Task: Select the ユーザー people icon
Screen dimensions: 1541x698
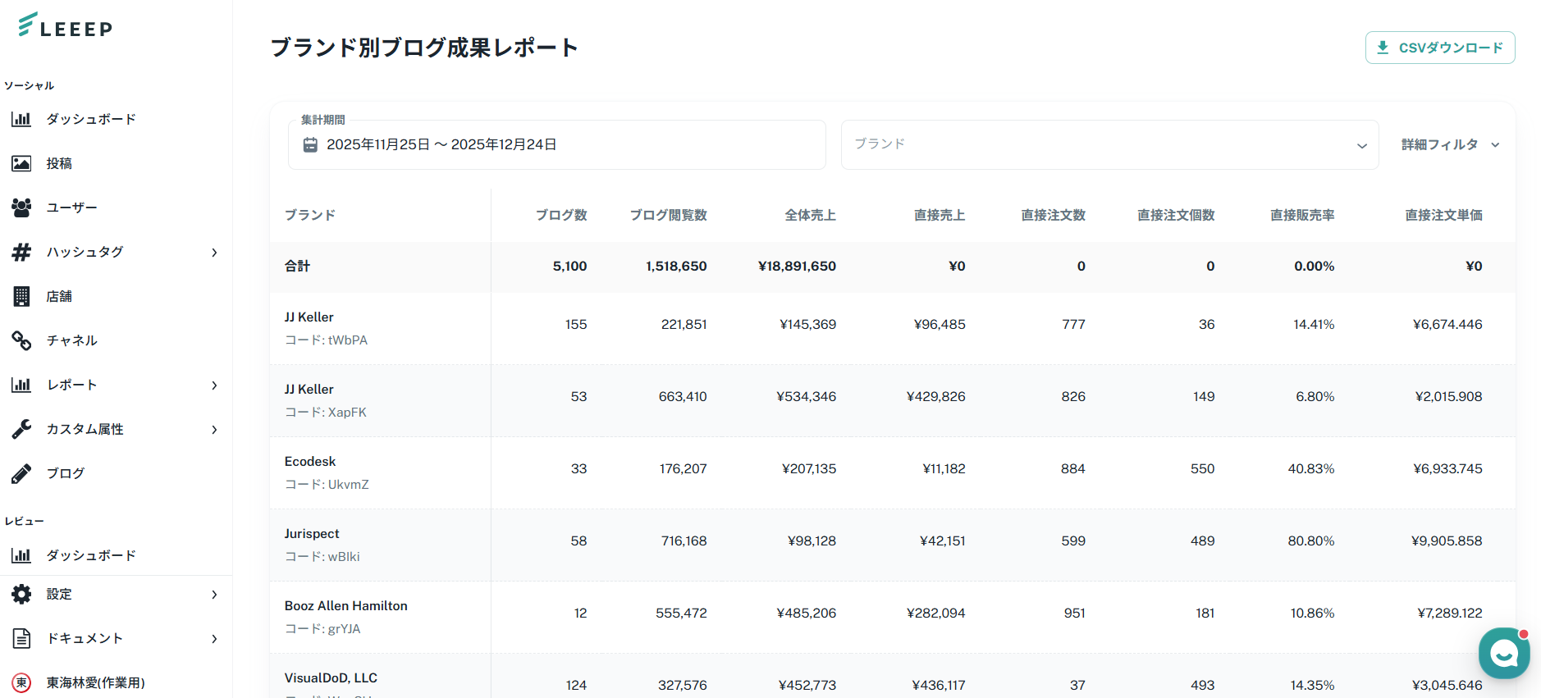Action: (x=21, y=208)
